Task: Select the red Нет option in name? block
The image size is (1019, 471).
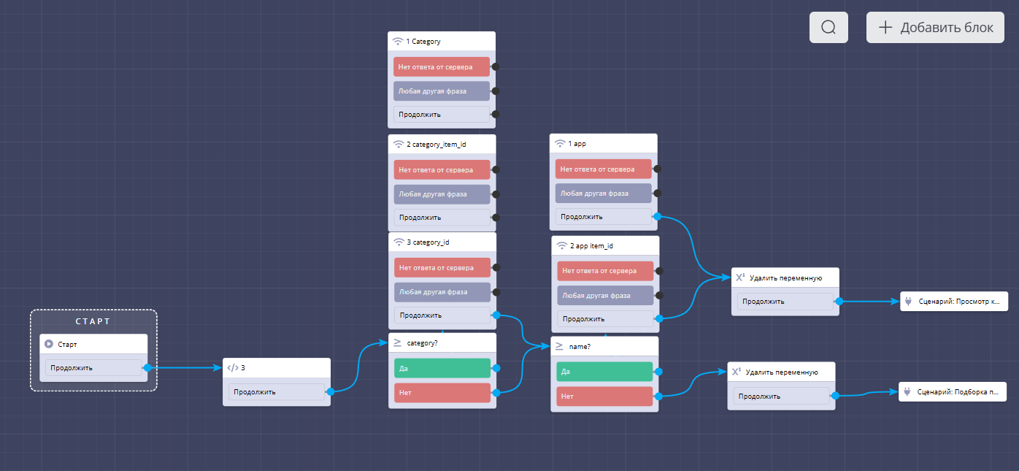Action: pyautogui.click(x=604, y=397)
